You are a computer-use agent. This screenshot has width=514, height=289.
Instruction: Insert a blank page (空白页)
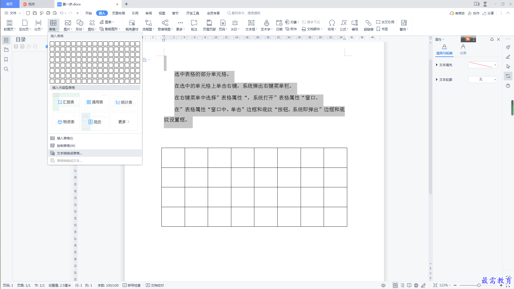pos(25,25)
